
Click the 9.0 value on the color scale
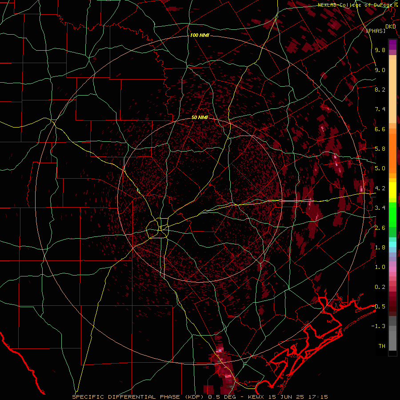(380, 70)
